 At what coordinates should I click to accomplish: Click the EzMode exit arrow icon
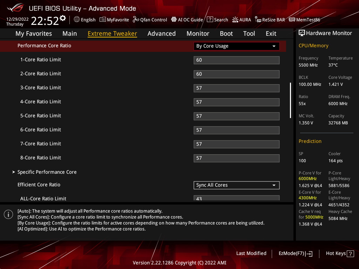click(x=309, y=254)
